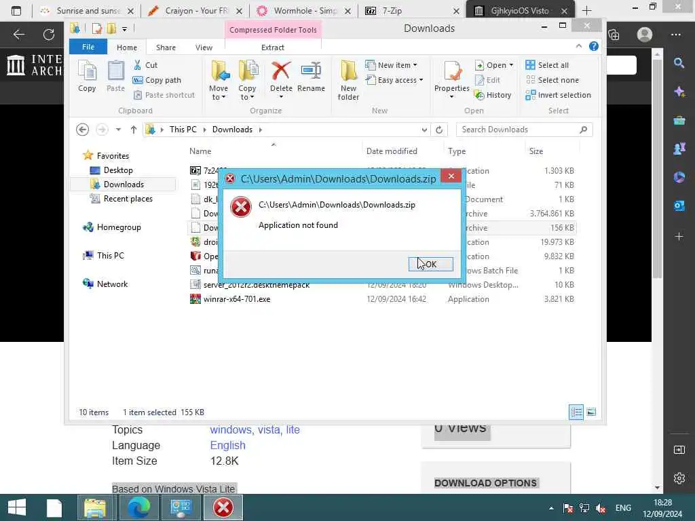Switch to the 7-Zip browser tab

click(412, 11)
